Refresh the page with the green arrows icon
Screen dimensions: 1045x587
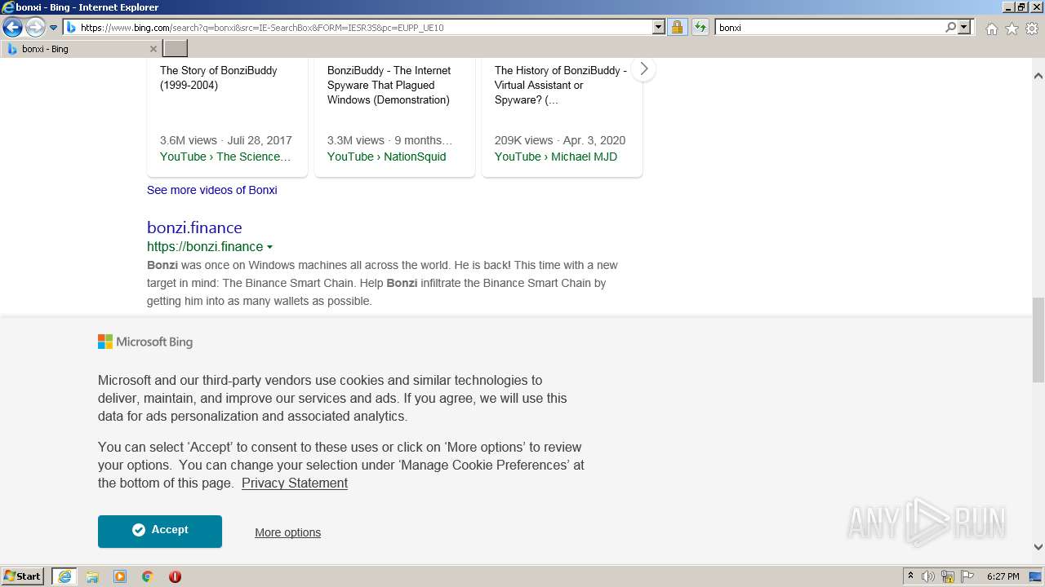point(700,27)
